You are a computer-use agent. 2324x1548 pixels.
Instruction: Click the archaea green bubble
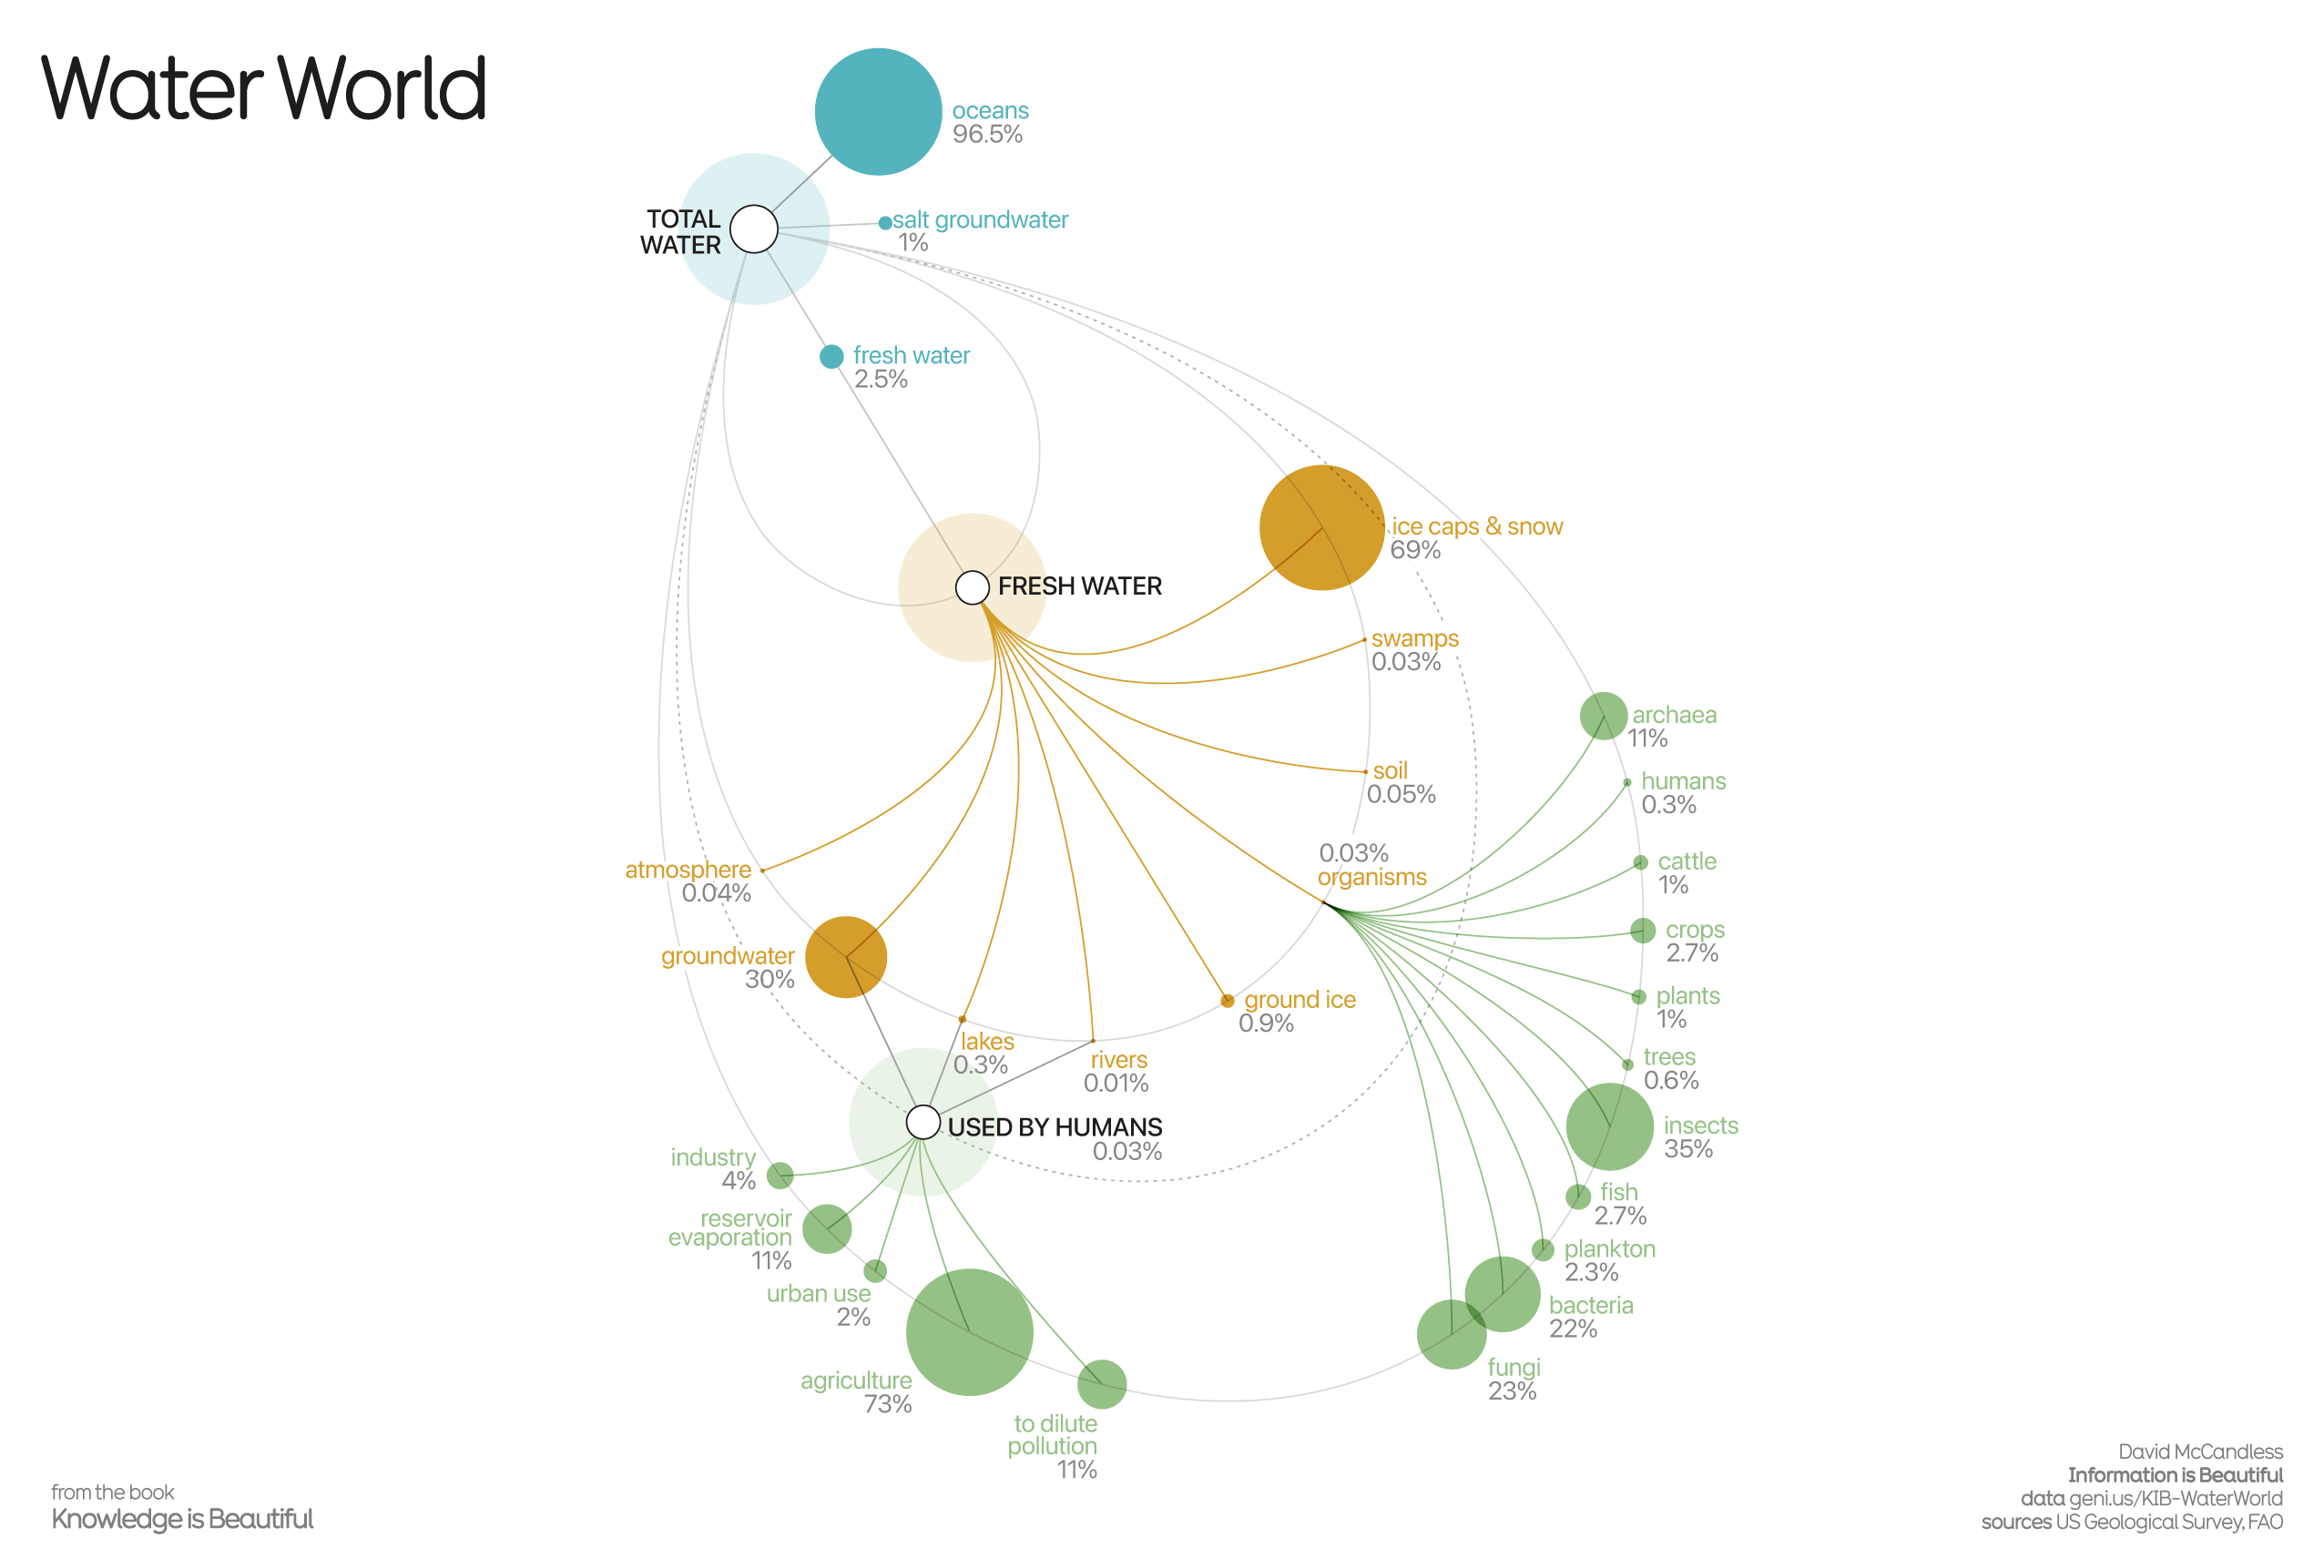(x=1603, y=716)
